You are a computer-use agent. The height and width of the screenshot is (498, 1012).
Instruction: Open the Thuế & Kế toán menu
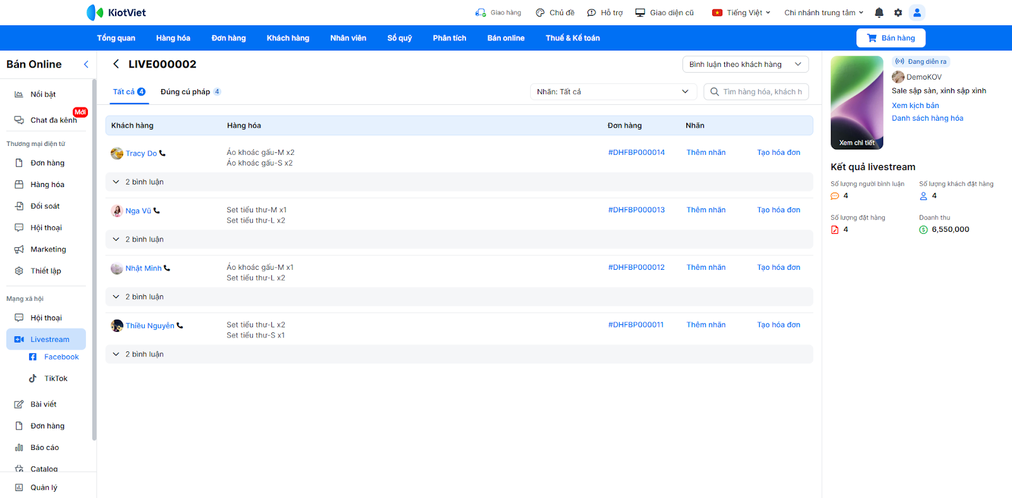click(573, 38)
